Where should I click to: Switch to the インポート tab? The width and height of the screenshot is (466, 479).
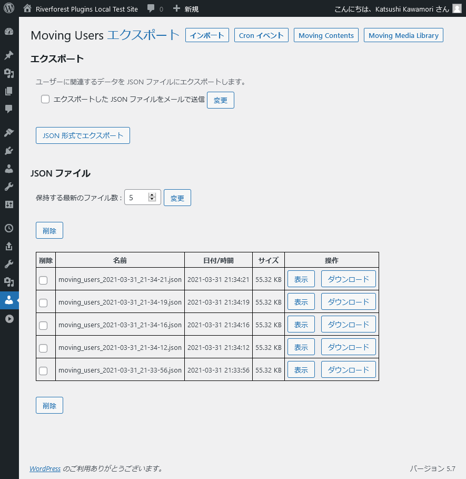tap(207, 35)
